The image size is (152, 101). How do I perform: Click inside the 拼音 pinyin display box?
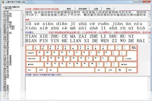tap(87, 26)
